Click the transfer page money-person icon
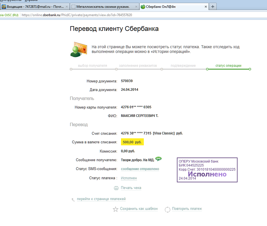267x226 pixels. (79, 49)
